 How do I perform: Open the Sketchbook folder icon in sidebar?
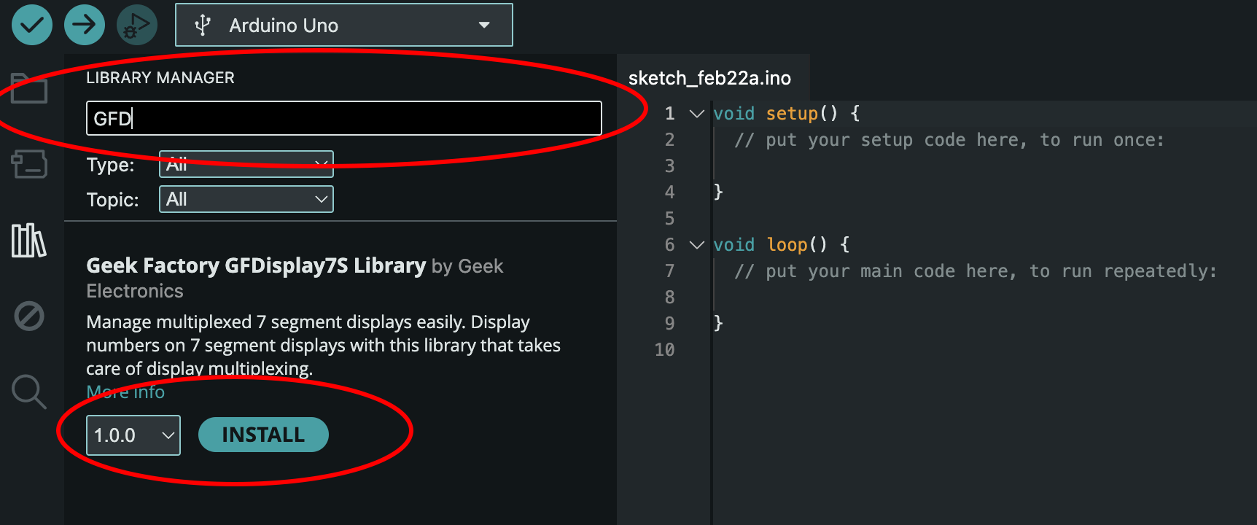[29, 88]
